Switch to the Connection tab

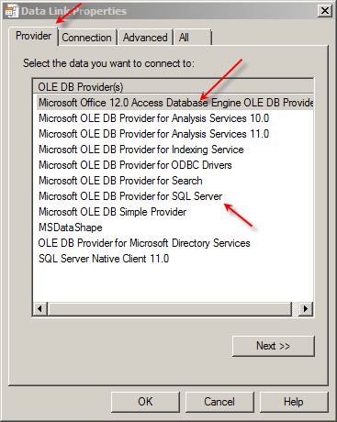[x=86, y=38]
